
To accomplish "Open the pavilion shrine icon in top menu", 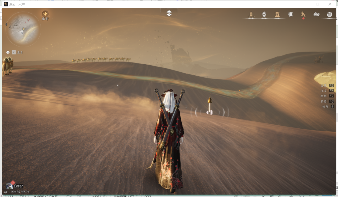I will pos(277,14).
